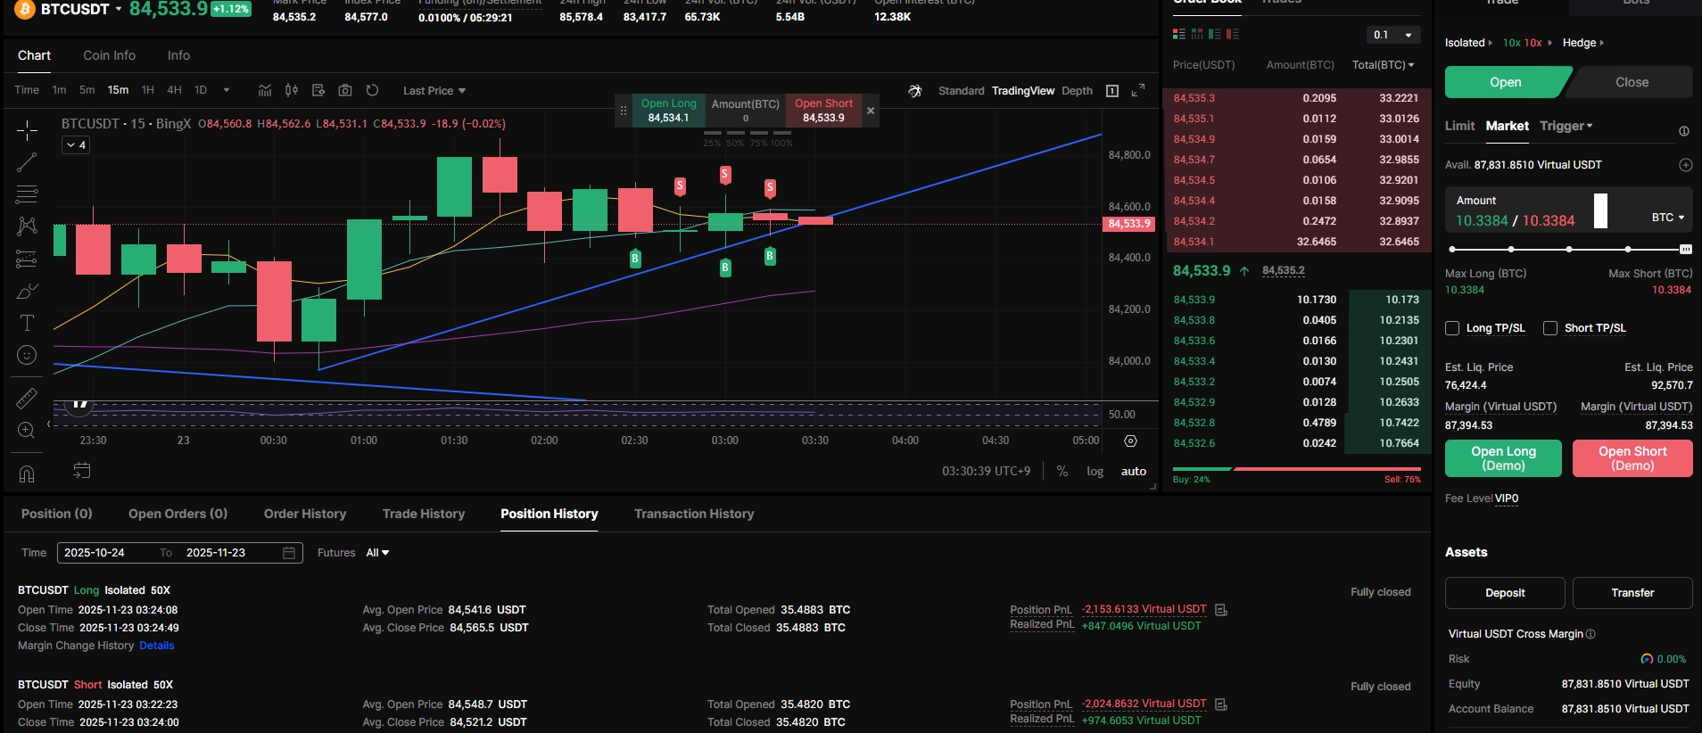This screenshot has height=733, width=1702.
Task: Open the Hedge position mode selector
Action: pyautogui.click(x=1583, y=43)
